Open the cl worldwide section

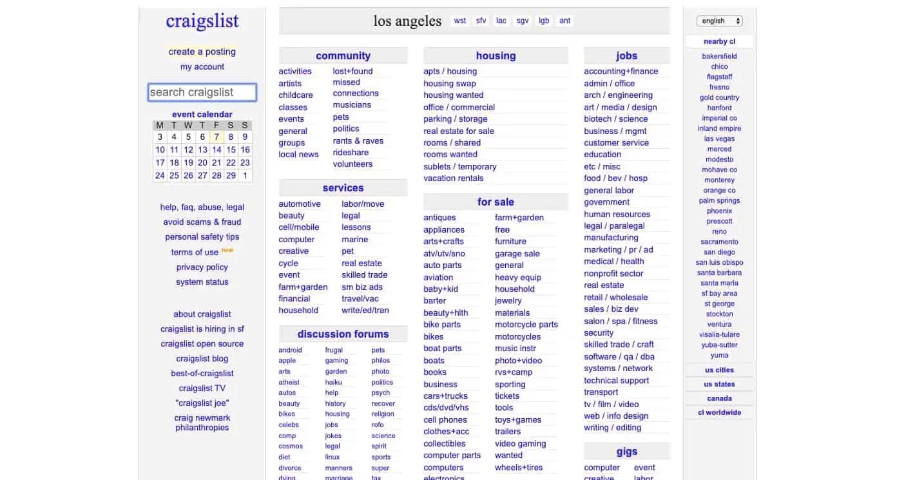click(718, 412)
